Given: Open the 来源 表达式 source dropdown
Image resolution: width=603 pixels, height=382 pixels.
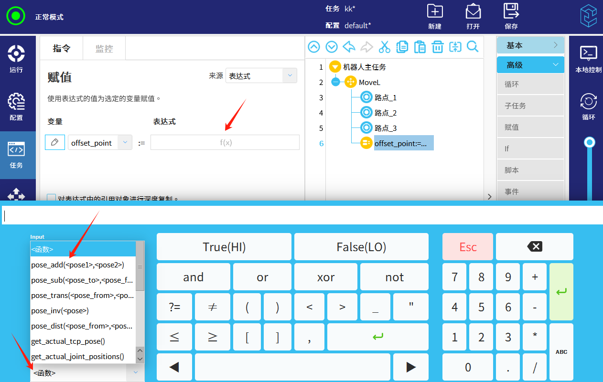Looking at the screenshot, I should pyautogui.click(x=261, y=76).
